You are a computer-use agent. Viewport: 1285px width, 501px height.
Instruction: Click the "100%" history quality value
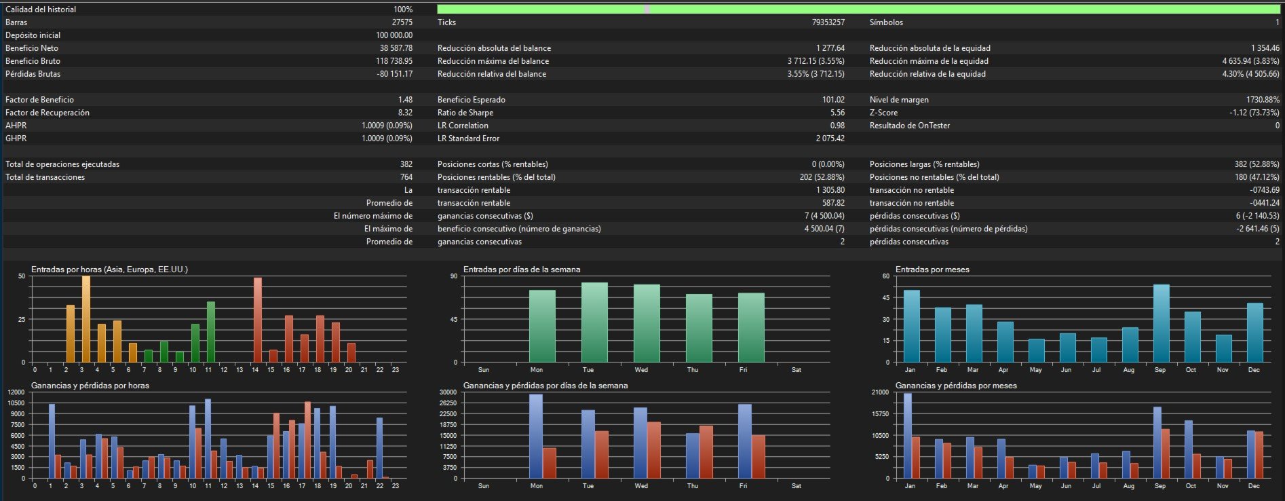pos(403,10)
